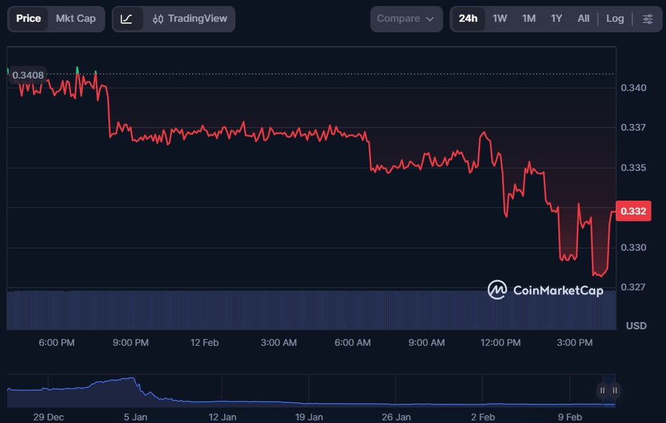This screenshot has height=423, width=666.
Task: Expand the Compare dropdown
Action: (x=406, y=18)
